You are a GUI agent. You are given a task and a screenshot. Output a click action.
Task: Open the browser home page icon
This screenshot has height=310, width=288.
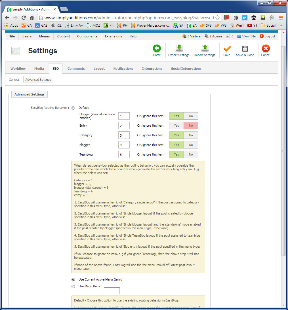[x=32, y=18]
